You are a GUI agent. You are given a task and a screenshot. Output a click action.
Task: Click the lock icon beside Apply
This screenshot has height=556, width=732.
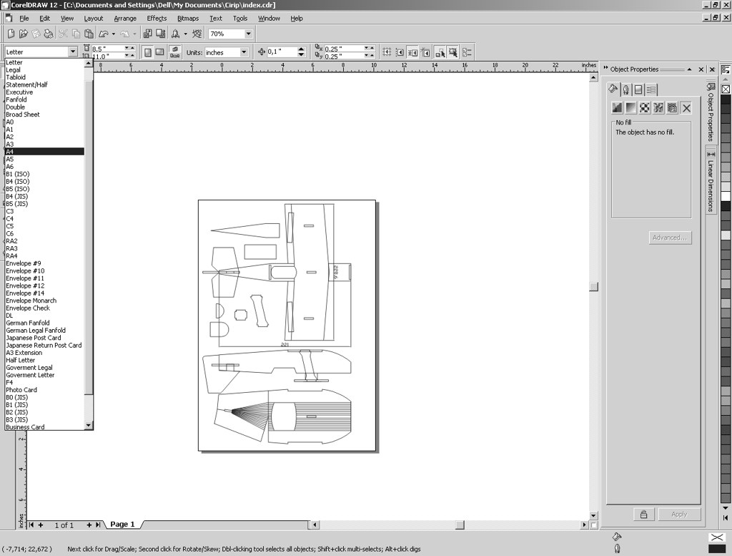644,514
